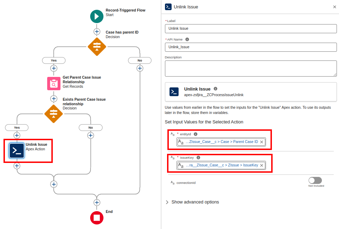Click info icon beside Unlink Issue action name
The height and width of the screenshot is (229, 339).
coord(215,89)
